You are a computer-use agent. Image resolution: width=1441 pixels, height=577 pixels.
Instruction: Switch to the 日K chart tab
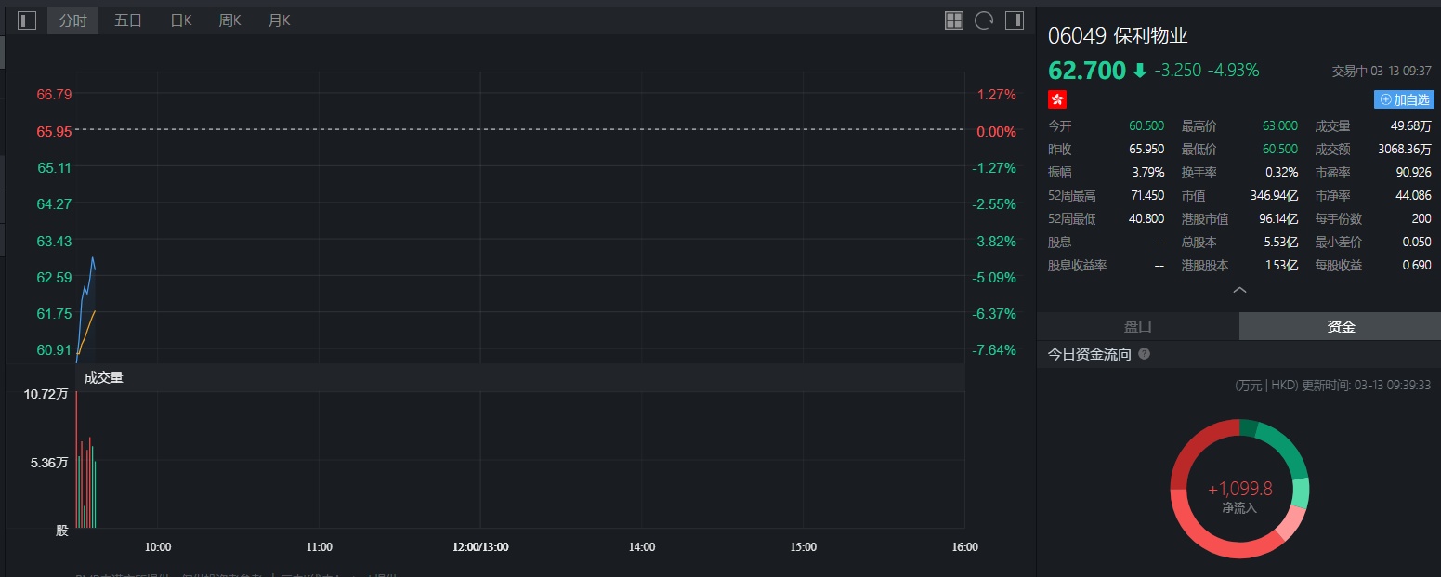pyautogui.click(x=180, y=20)
